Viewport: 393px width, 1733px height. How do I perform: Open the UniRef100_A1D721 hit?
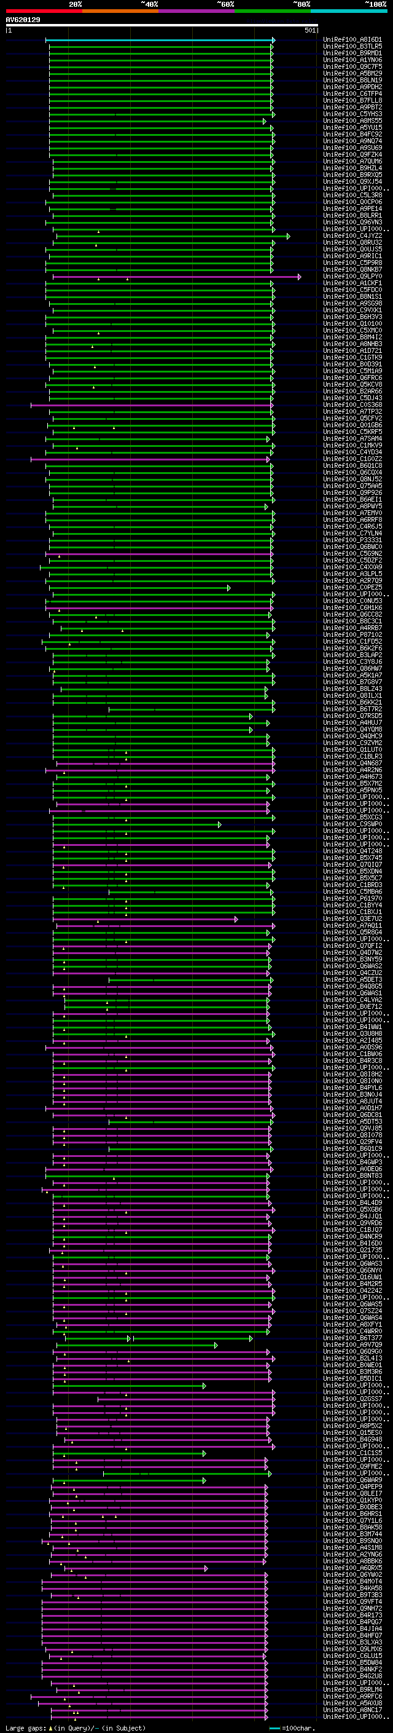point(352,350)
